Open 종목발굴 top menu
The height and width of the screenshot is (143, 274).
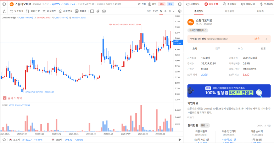(230, 4)
